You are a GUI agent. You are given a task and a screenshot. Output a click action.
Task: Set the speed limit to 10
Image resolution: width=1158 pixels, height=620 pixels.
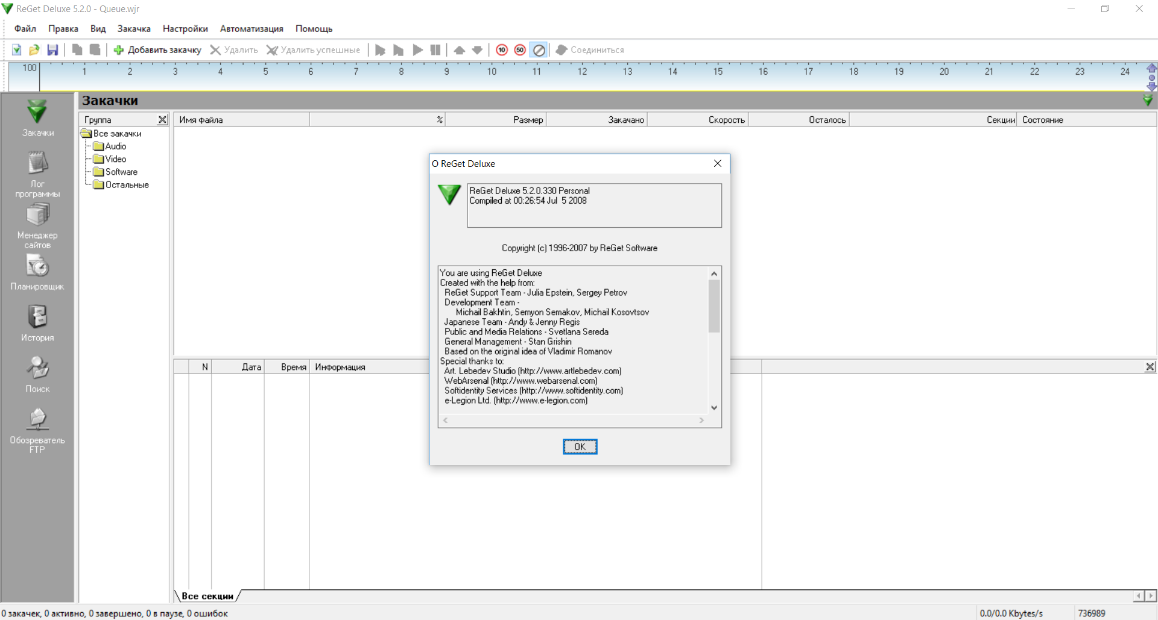502,50
